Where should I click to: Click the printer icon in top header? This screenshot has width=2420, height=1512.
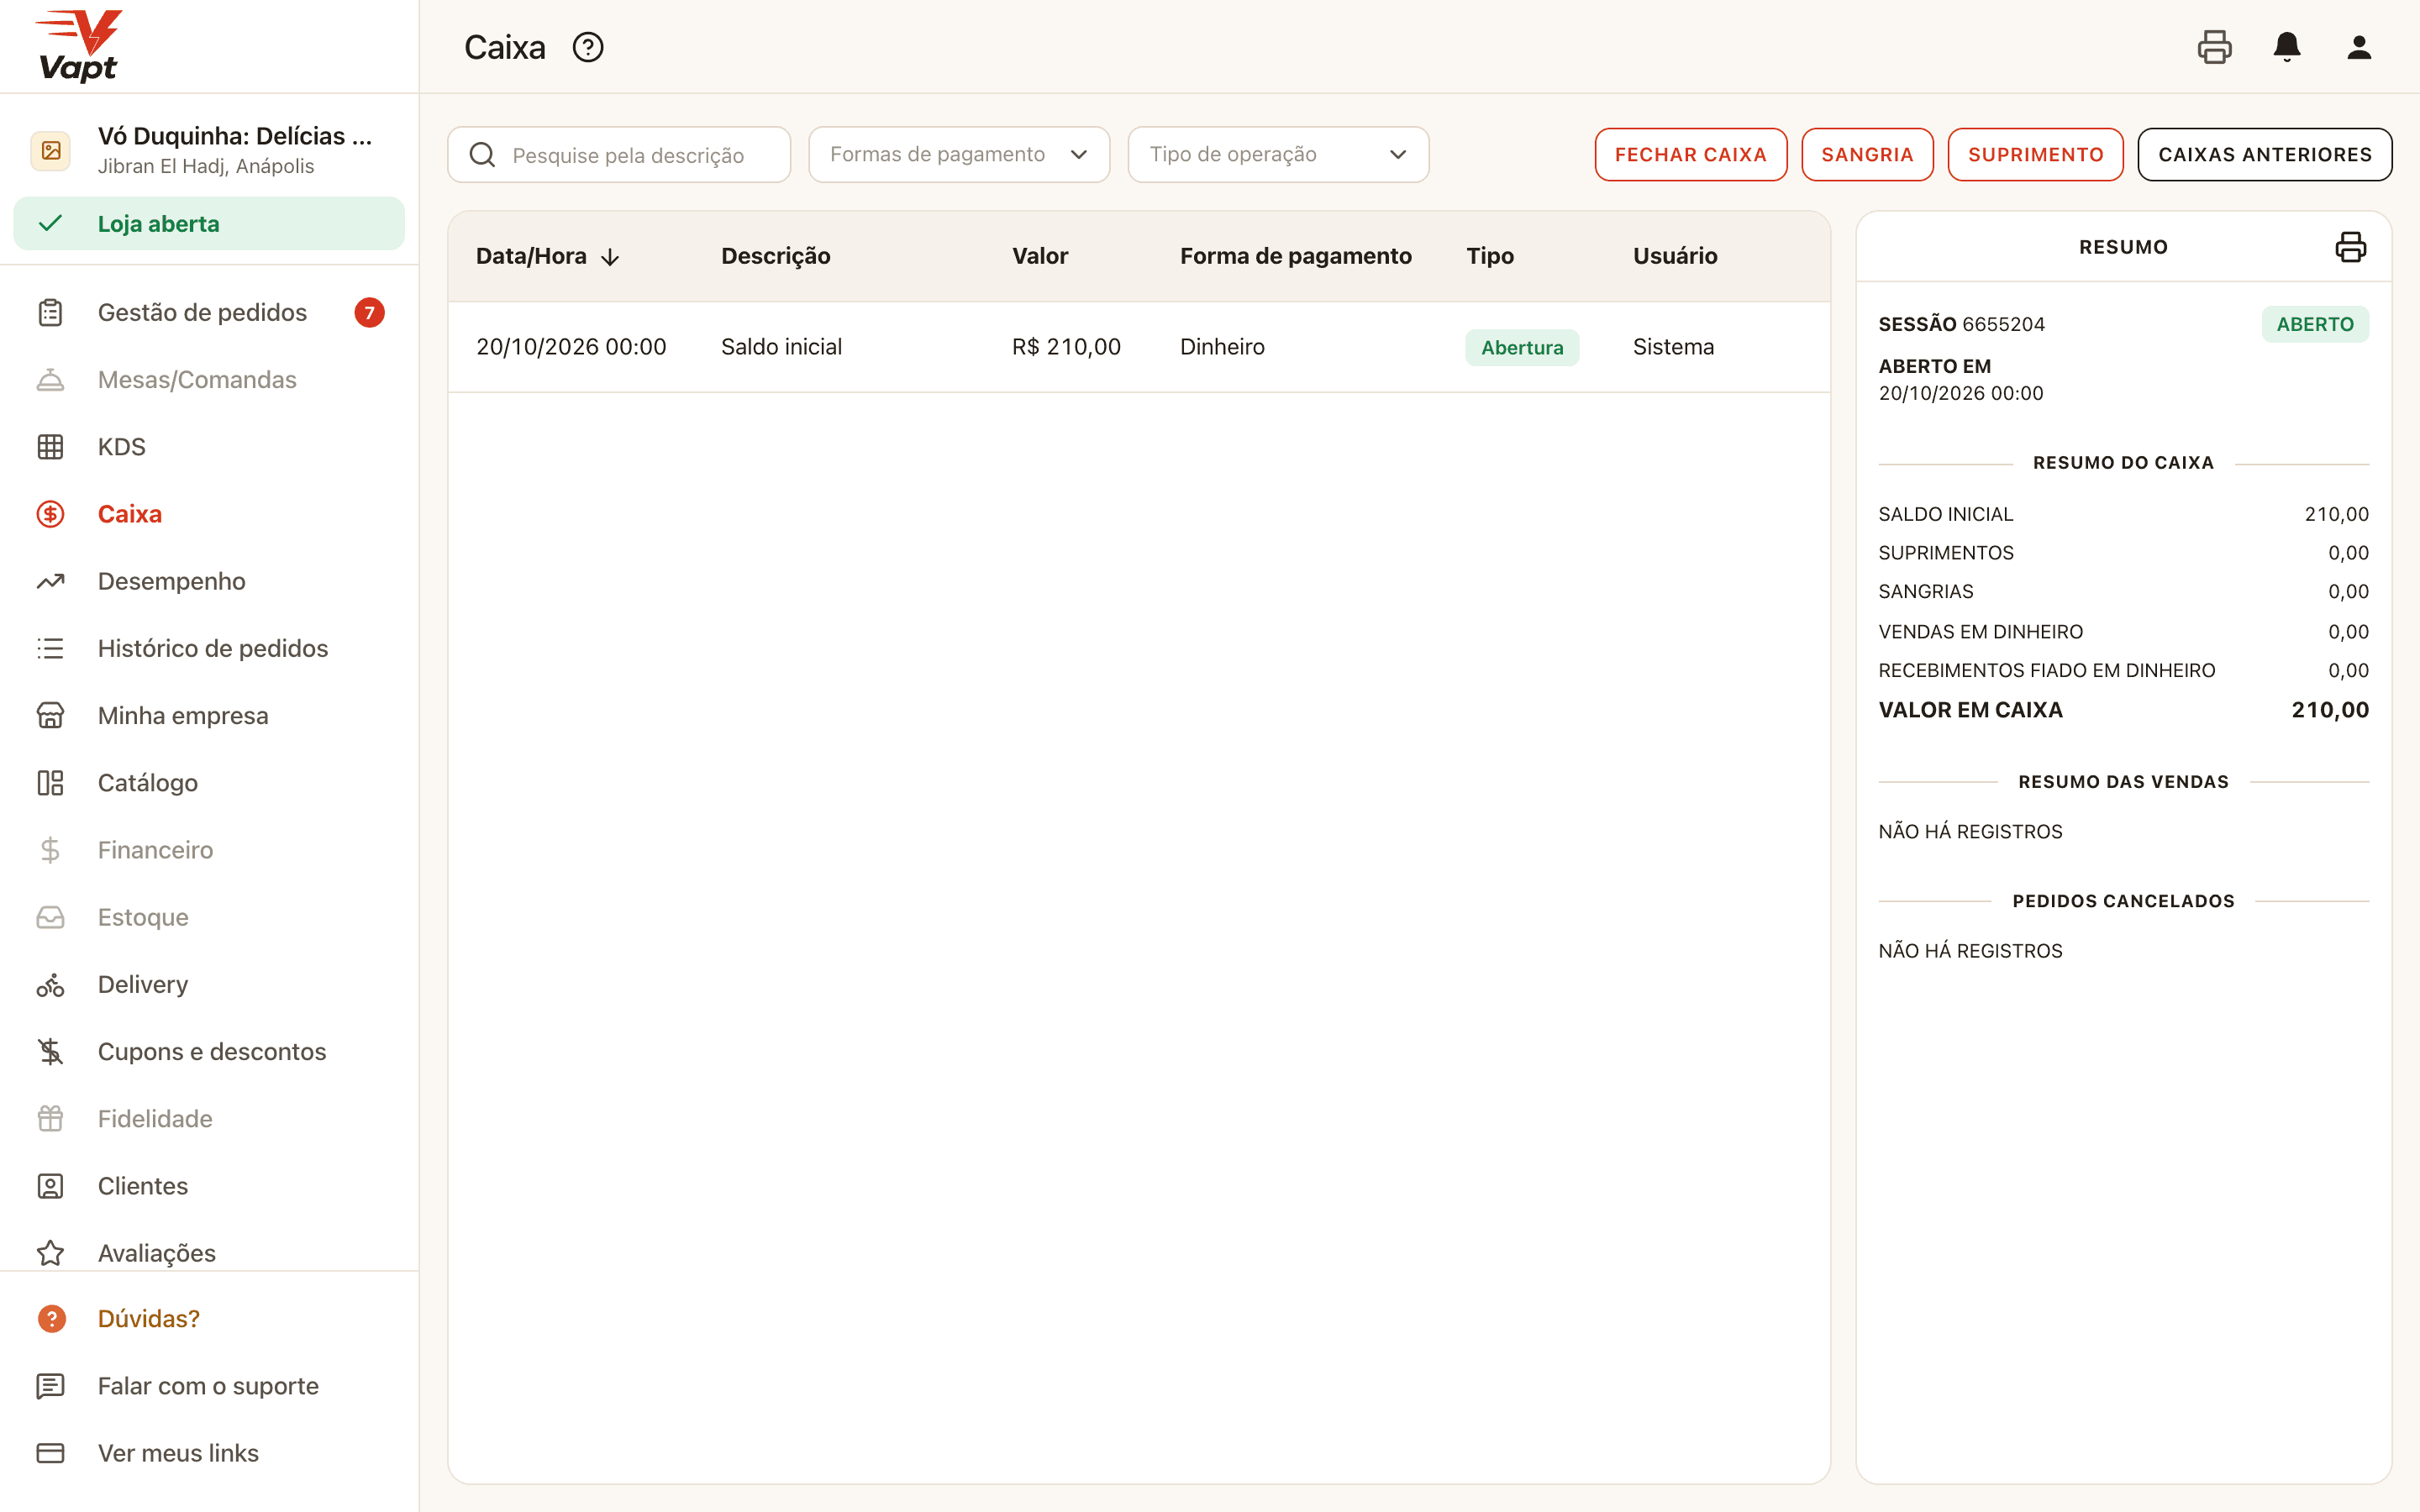pos(2214,47)
